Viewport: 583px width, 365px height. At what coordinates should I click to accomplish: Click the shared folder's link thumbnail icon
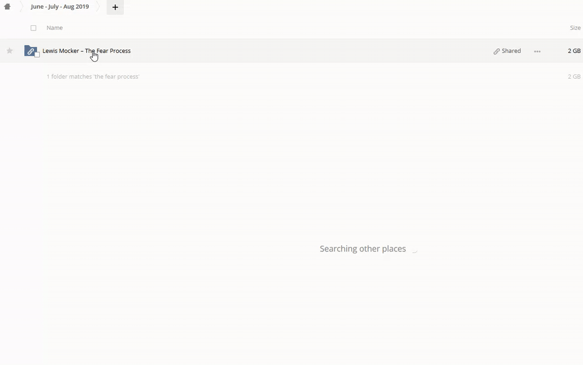tap(30, 51)
